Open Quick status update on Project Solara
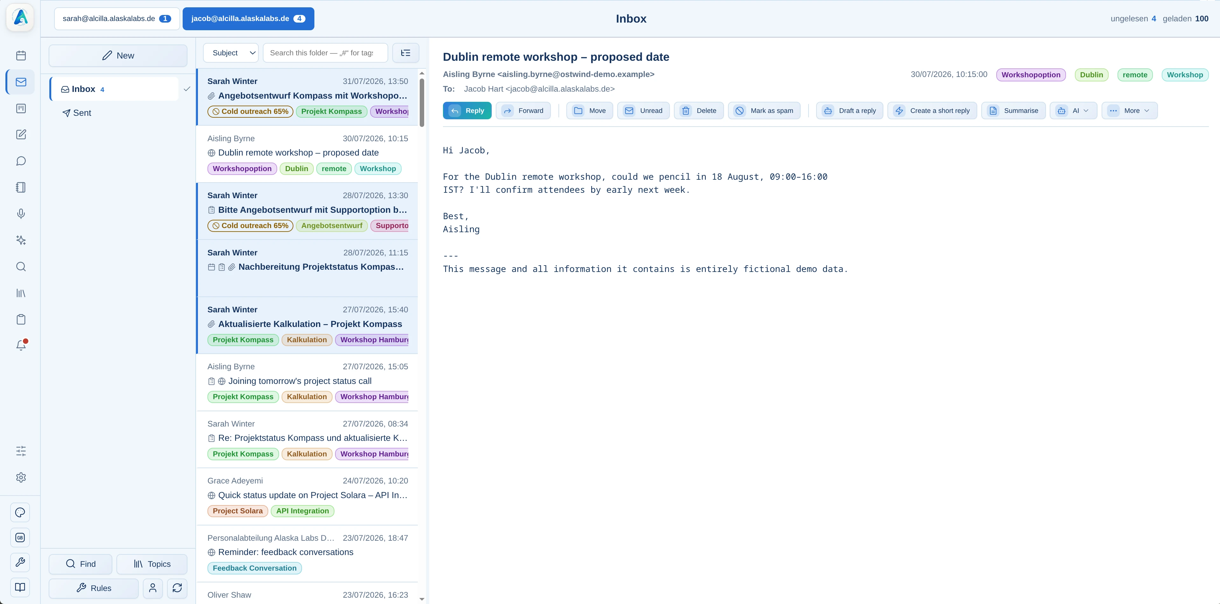Screen dimensions: 1220x604 307,496
